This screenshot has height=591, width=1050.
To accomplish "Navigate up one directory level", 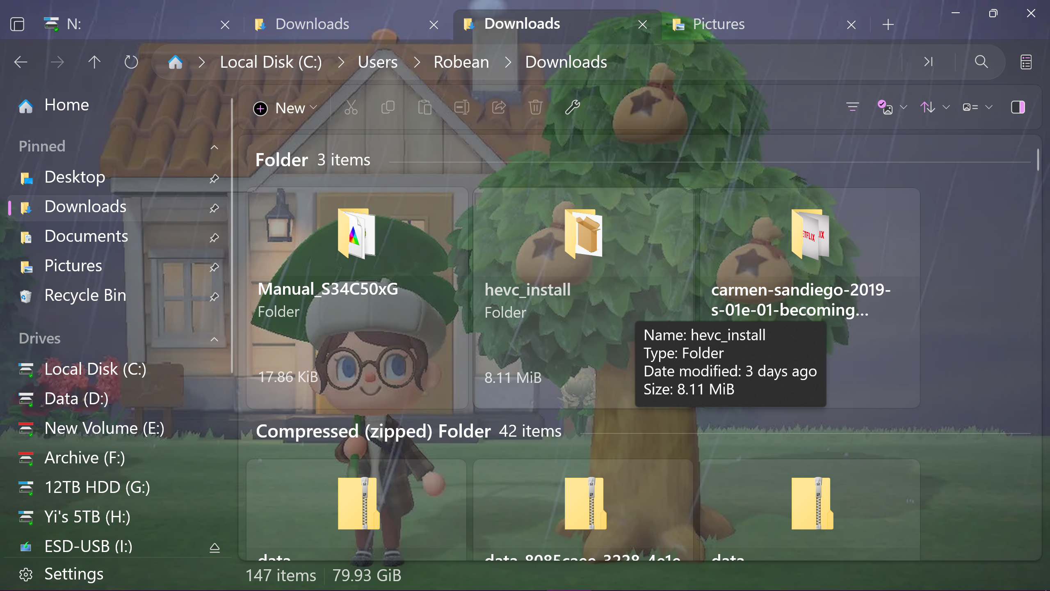I will (x=94, y=62).
